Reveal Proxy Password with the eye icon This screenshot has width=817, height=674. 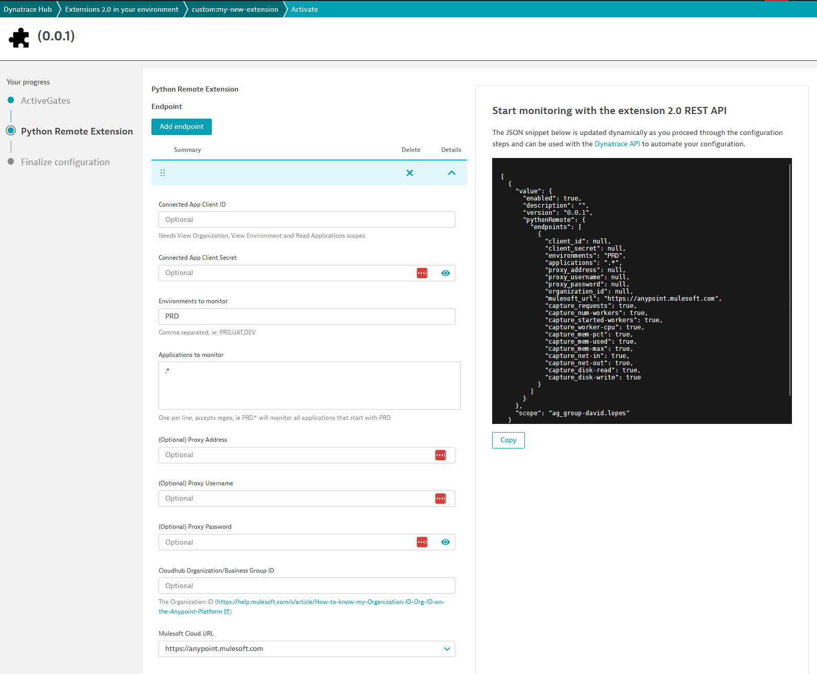point(446,542)
